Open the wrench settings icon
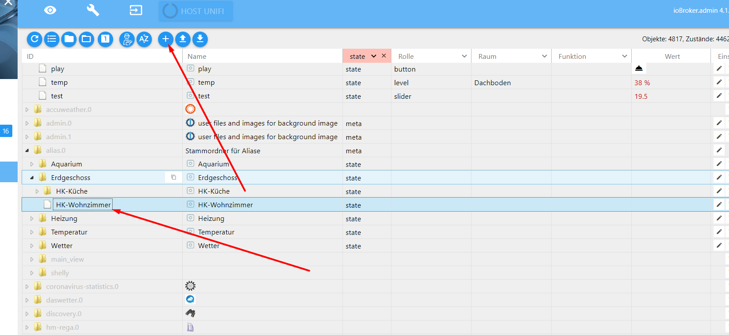 point(93,10)
